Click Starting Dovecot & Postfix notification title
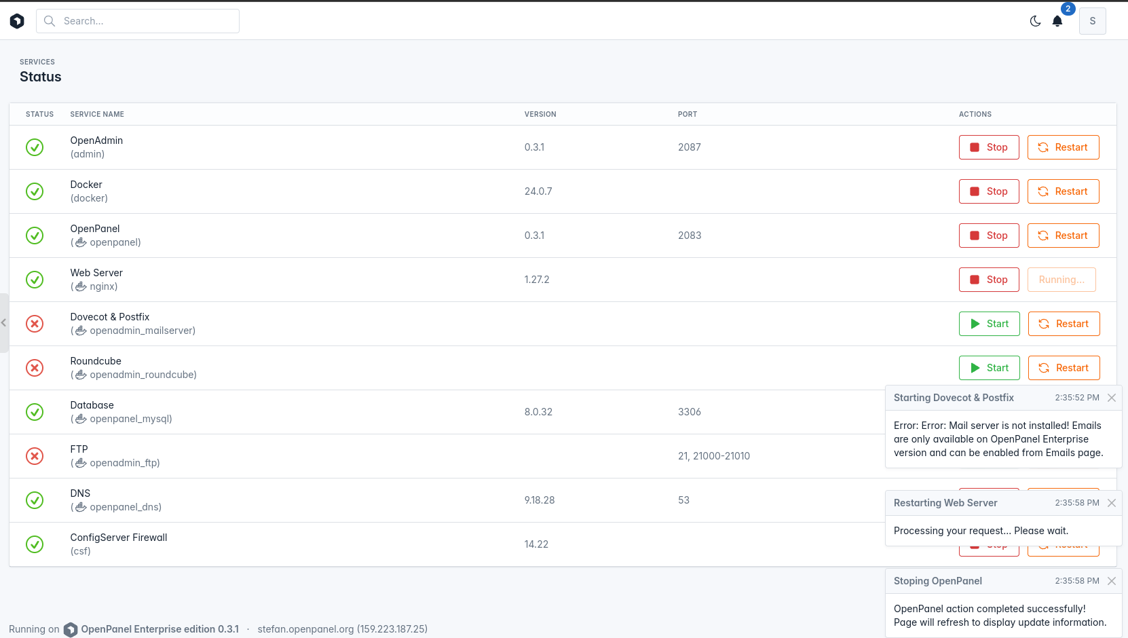This screenshot has width=1128, height=638. pos(954,398)
